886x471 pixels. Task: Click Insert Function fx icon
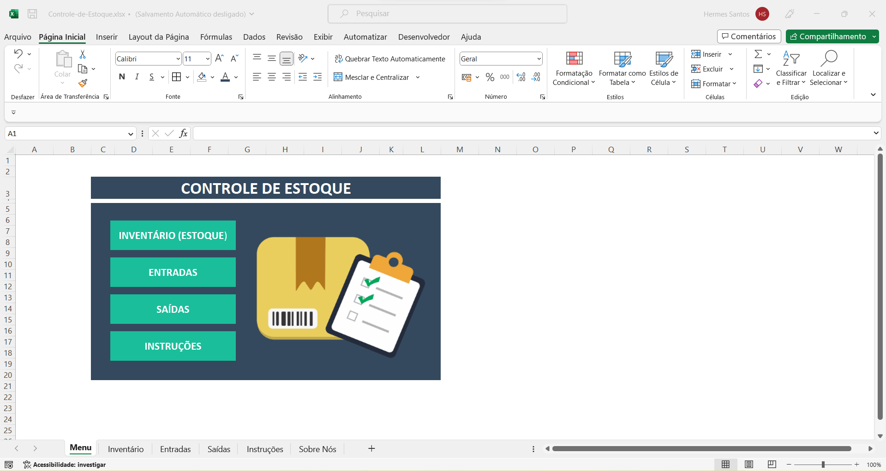coord(183,133)
